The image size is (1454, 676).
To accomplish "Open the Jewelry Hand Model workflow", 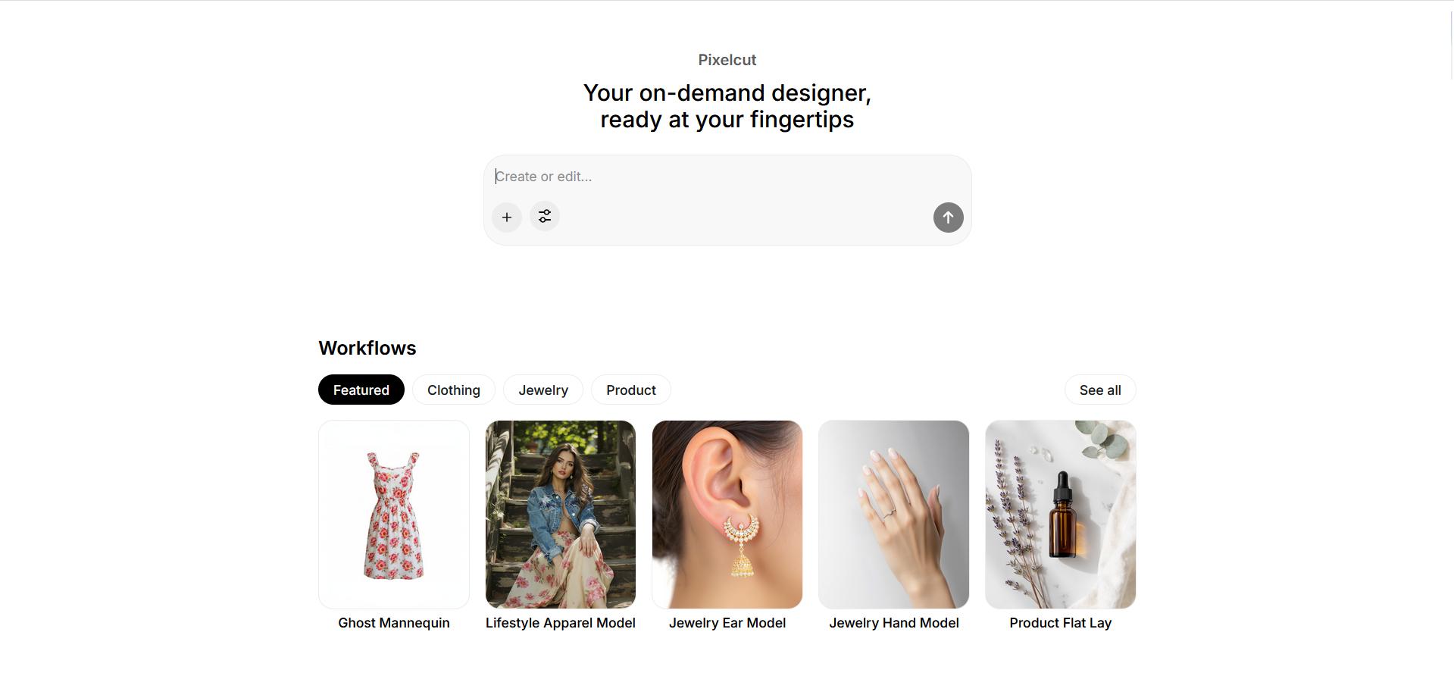I will point(893,514).
